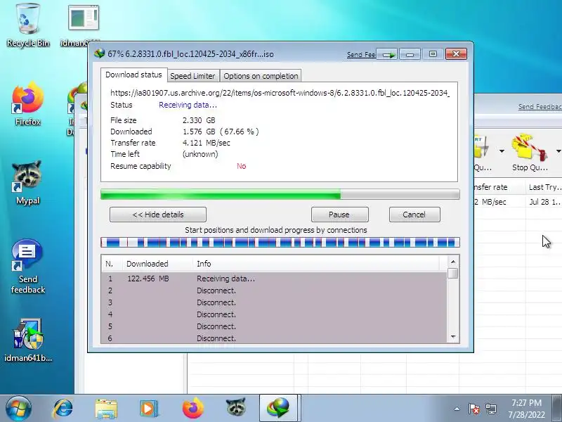562x422 pixels.
Task: Open the Recycle Bin desktop icon
Action: [27, 25]
